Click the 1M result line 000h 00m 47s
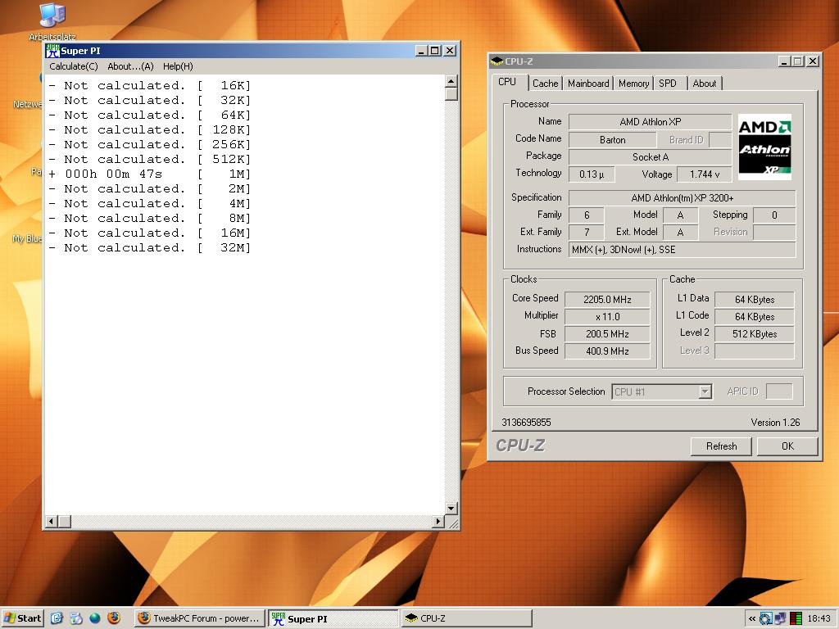 [x=149, y=174]
